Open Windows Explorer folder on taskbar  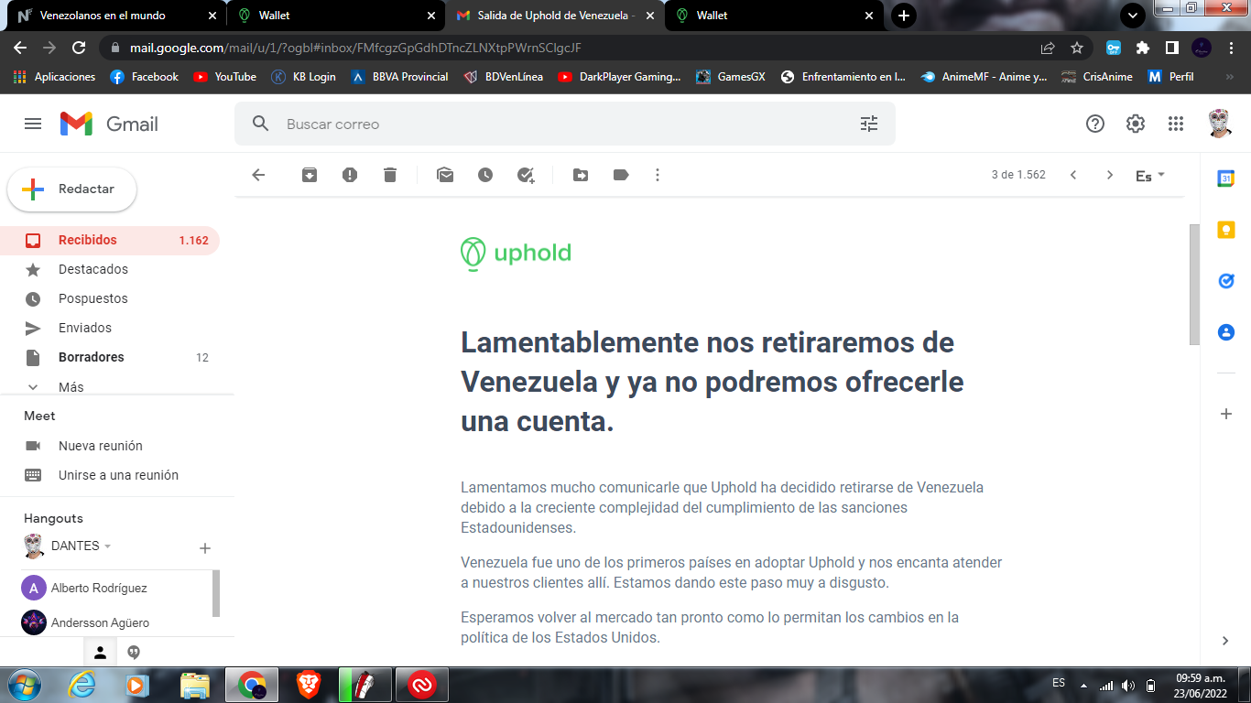(x=195, y=685)
